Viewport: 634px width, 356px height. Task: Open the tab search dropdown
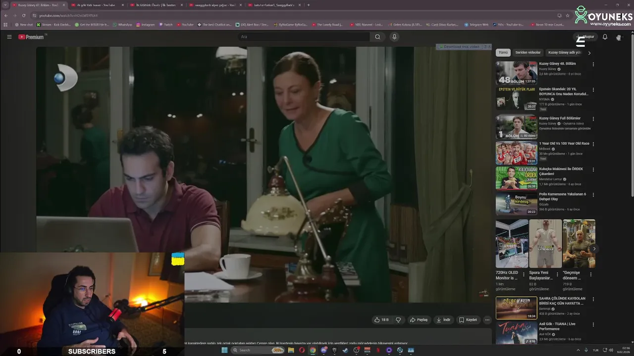(5, 5)
